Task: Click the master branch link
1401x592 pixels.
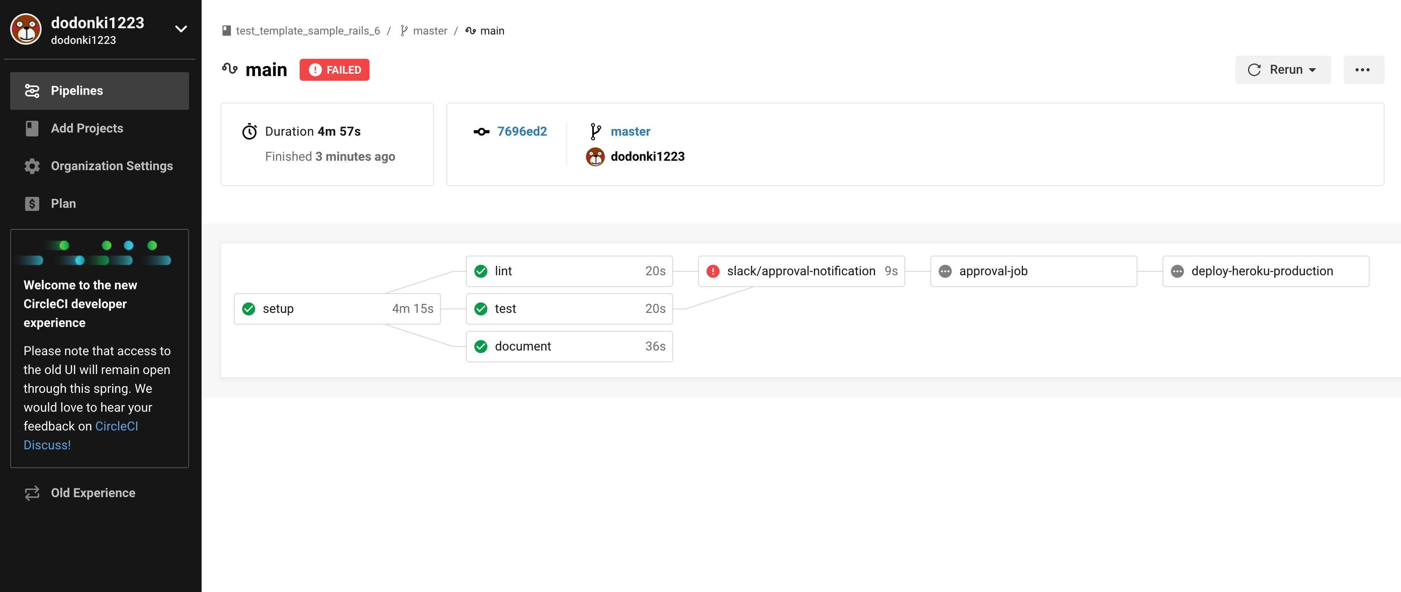Action: pos(630,132)
